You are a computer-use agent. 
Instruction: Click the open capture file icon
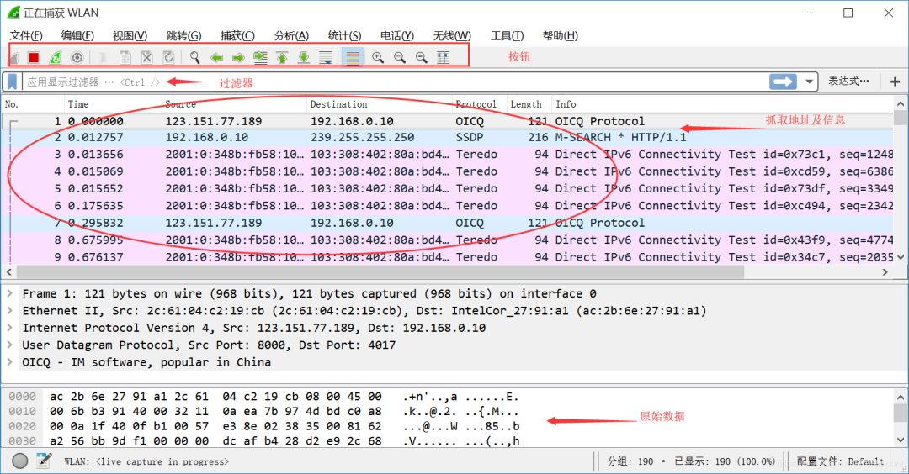point(103,57)
